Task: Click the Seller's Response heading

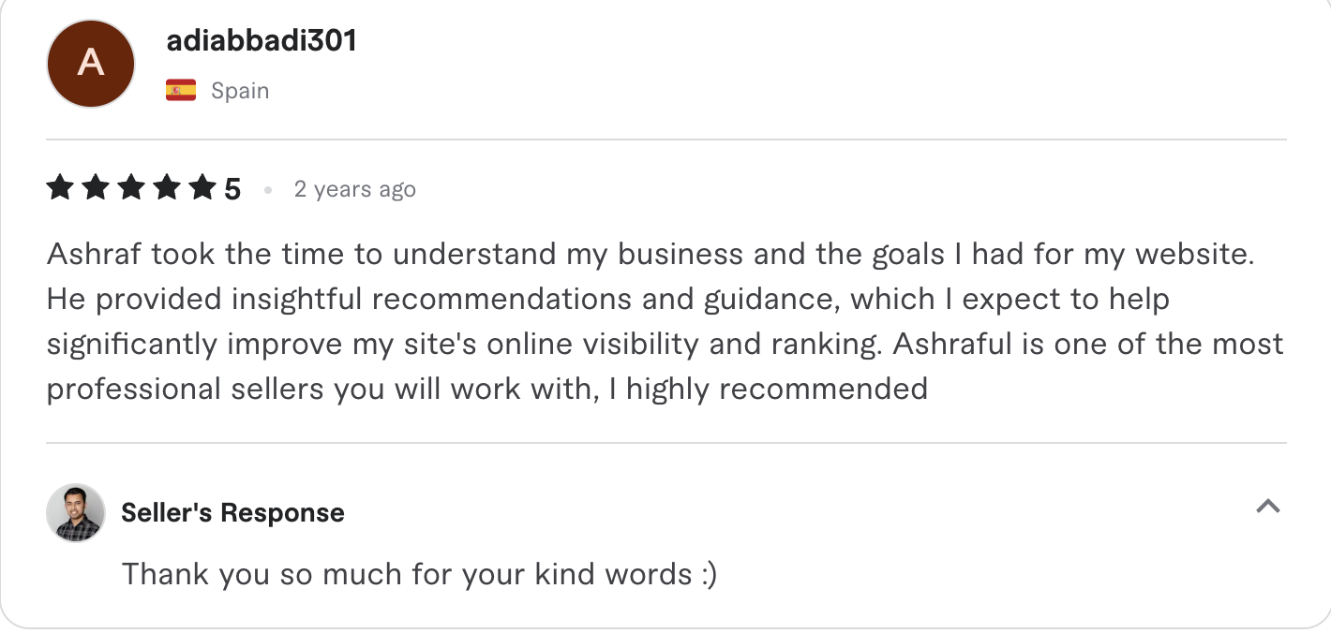Action: pos(232,513)
